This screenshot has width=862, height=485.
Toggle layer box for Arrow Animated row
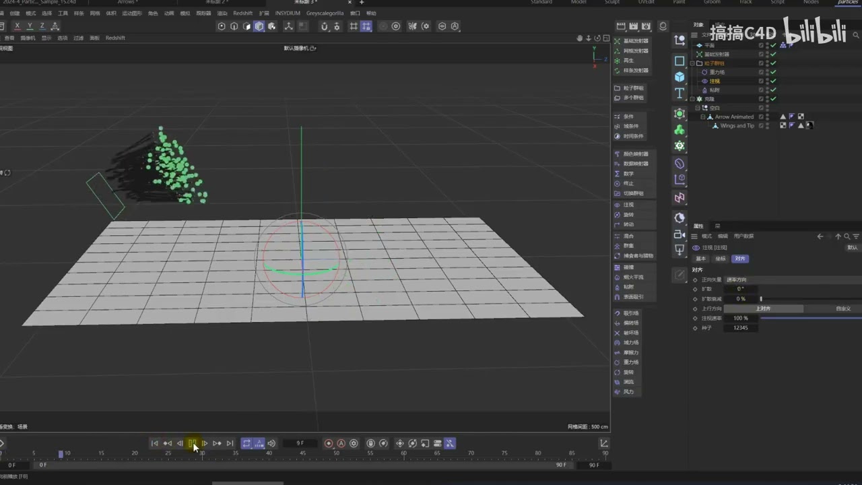click(x=761, y=117)
